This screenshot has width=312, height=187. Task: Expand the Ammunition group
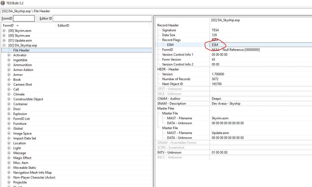tap(9, 65)
